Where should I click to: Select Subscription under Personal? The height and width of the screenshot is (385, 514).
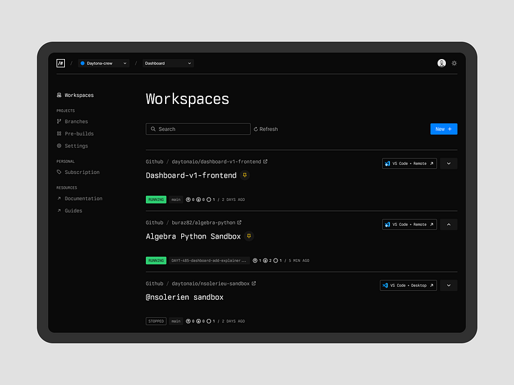pyautogui.click(x=82, y=172)
